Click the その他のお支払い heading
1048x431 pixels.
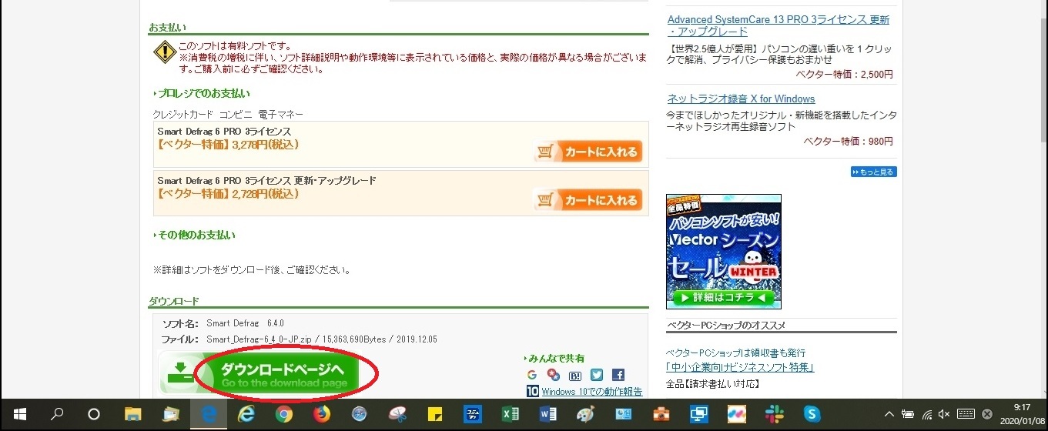[195, 235]
